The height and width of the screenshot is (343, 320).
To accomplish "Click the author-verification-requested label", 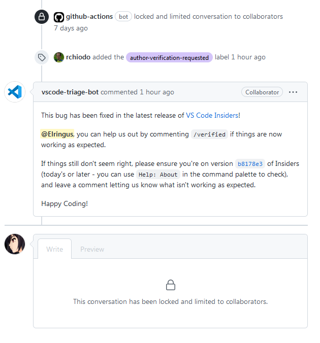I will point(169,57).
